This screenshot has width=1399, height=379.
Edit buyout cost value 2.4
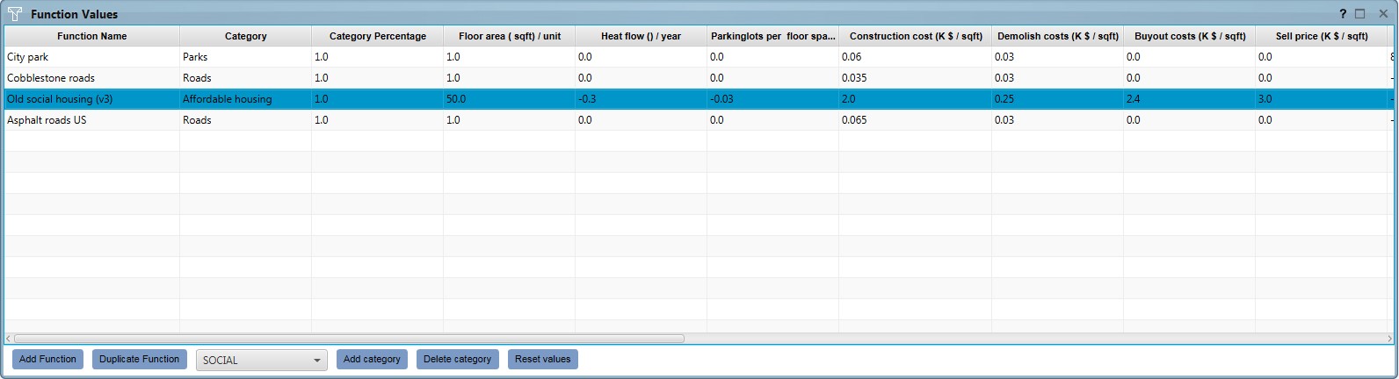(x=1190, y=99)
